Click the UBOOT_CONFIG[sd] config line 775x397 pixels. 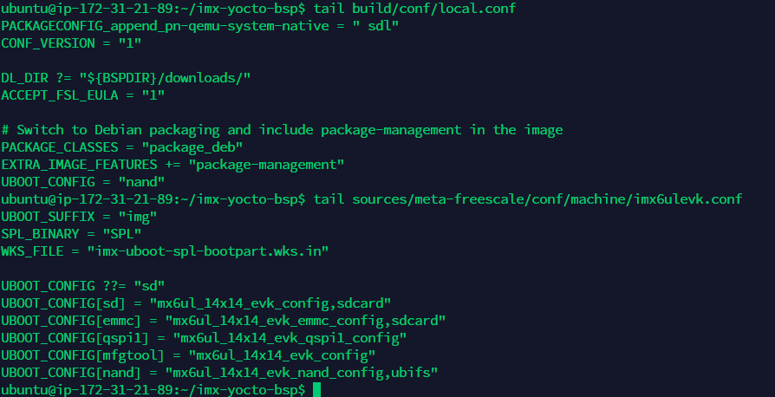(x=197, y=303)
